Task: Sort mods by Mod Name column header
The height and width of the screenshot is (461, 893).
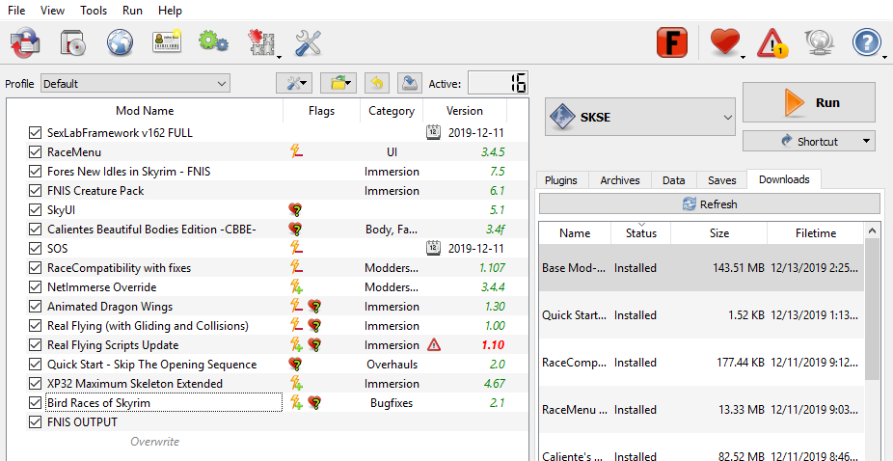Action: (x=145, y=111)
